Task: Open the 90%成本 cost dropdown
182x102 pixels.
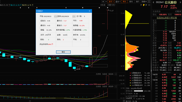Action: pyautogui.click(x=130, y=98)
